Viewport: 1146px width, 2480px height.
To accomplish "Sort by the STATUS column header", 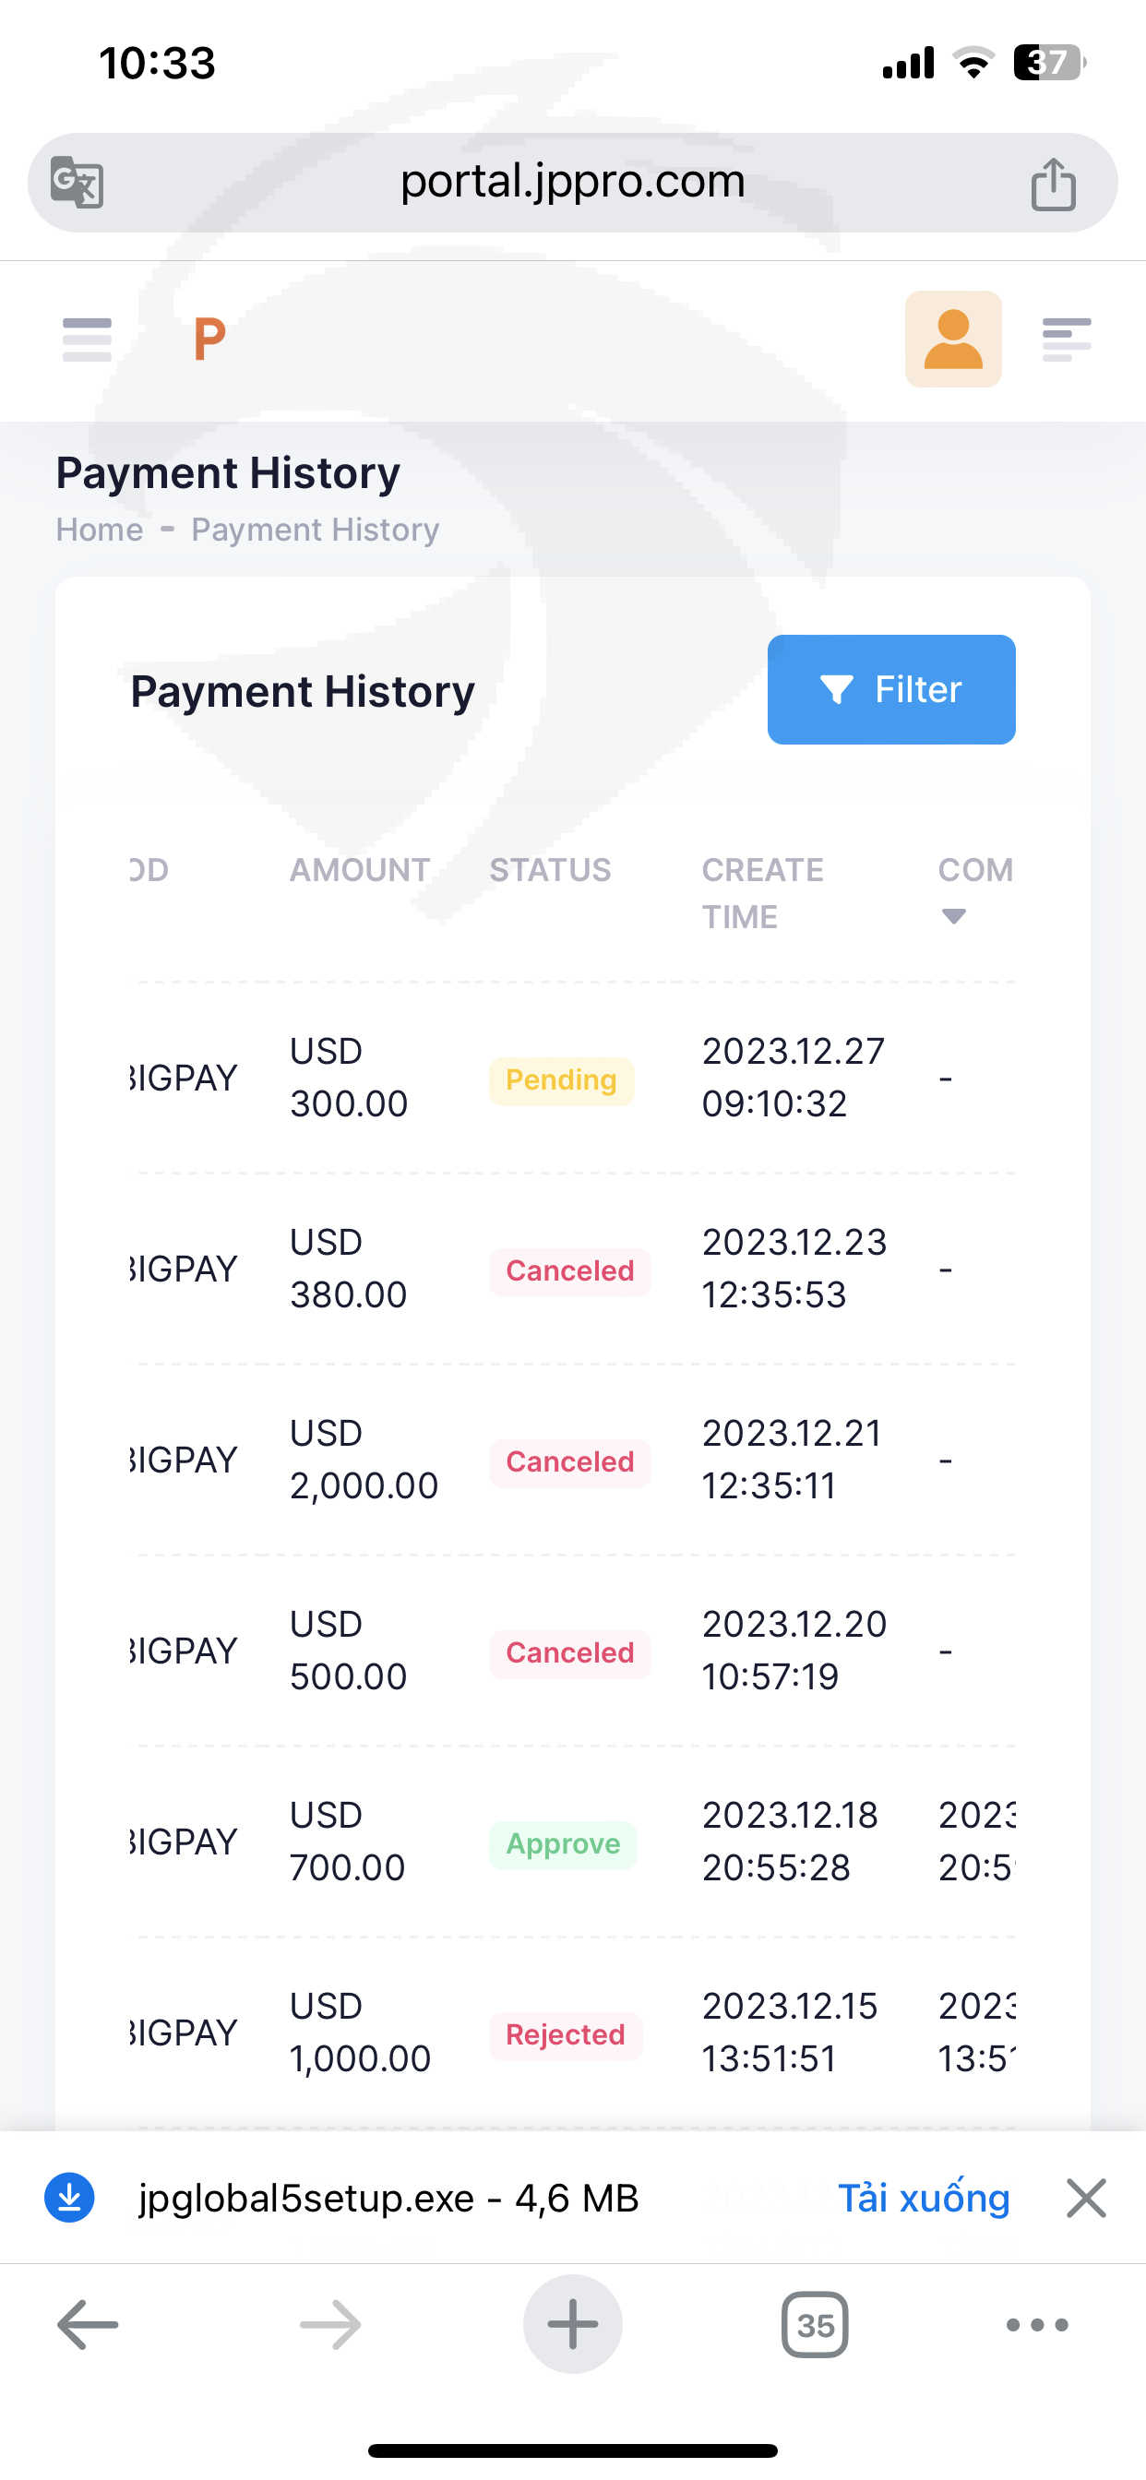I will coord(550,870).
